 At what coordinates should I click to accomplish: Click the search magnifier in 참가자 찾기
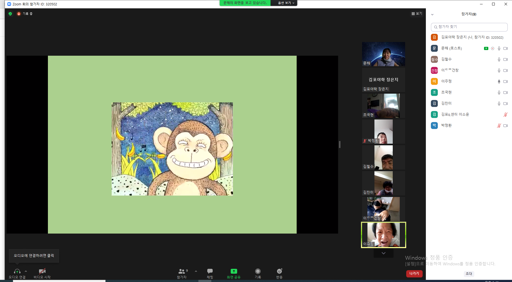pyautogui.click(x=436, y=27)
